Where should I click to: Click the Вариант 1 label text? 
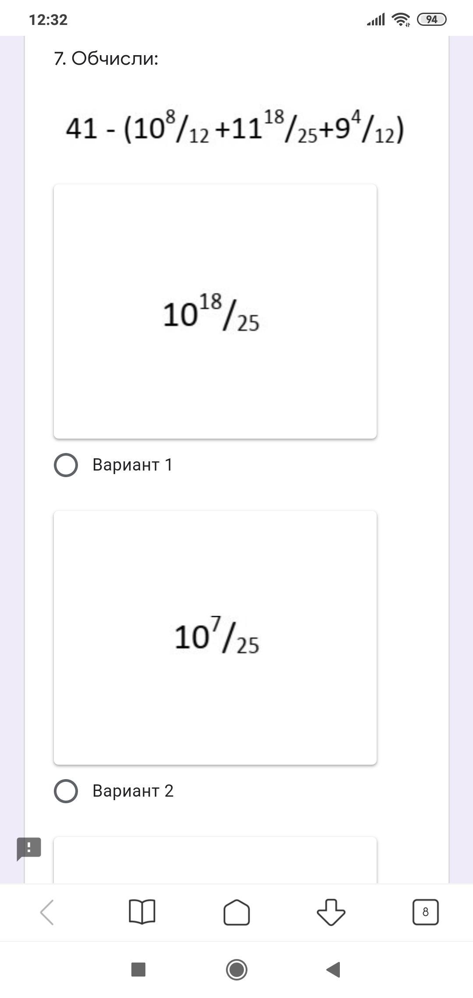pyautogui.click(x=132, y=465)
